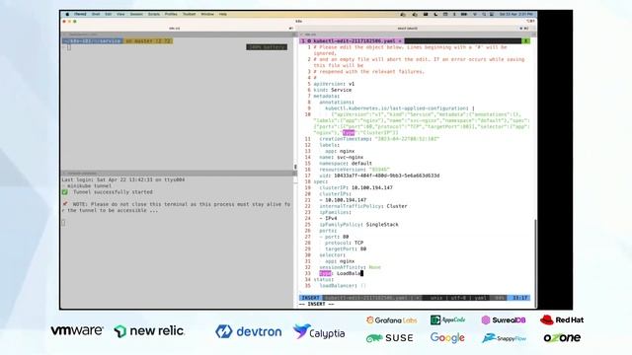The width and height of the screenshot is (632, 355).
Task: Open the Toolbelt menu
Action: tap(189, 14)
